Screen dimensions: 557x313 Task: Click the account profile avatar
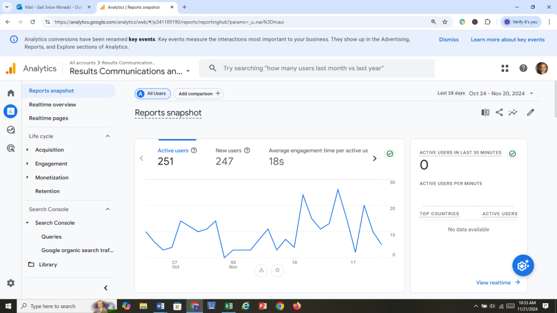point(542,68)
